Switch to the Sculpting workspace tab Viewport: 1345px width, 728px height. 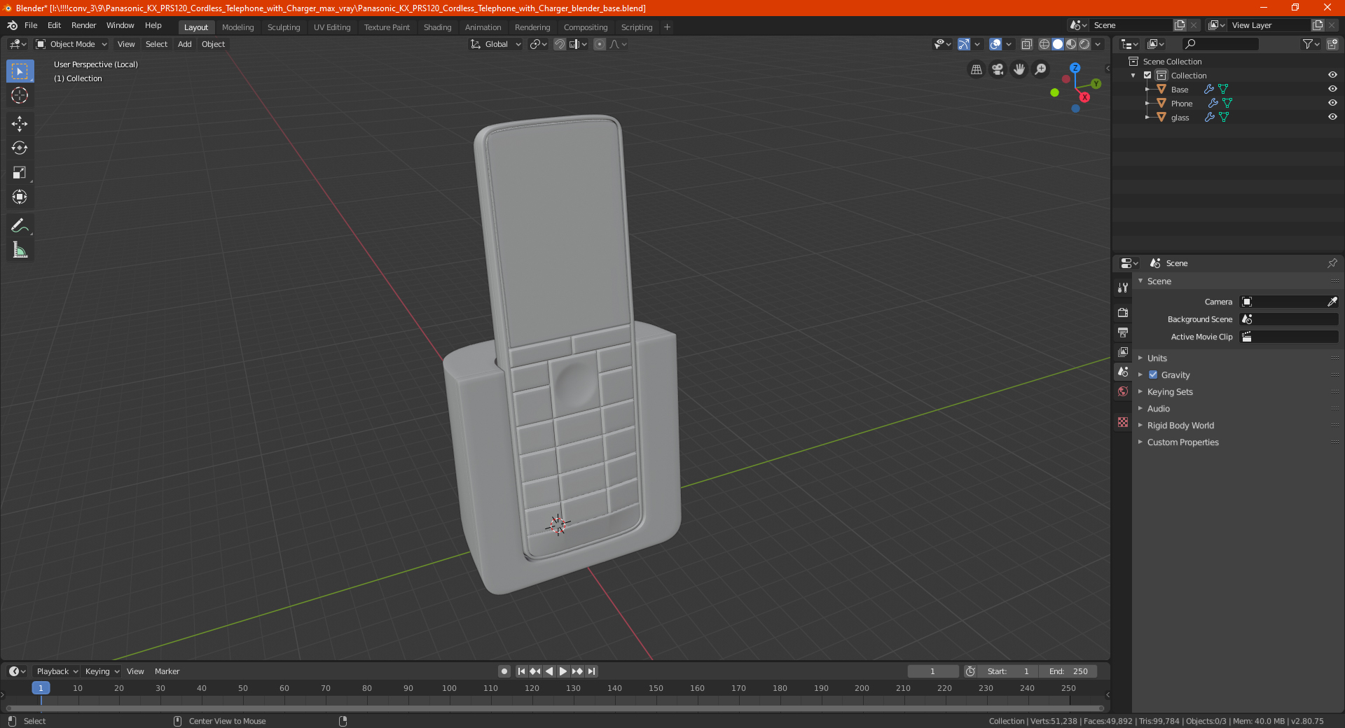click(284, 27)
